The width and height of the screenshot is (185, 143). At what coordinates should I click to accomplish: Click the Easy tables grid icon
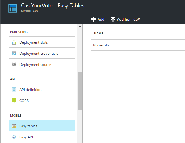click(14, 126)
